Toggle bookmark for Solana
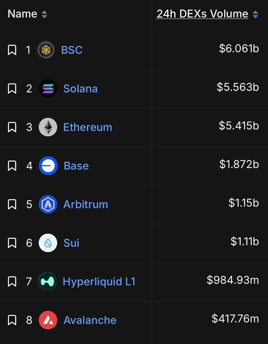The width and height of the screenshot is (268, 344). [x=12, y=89]
